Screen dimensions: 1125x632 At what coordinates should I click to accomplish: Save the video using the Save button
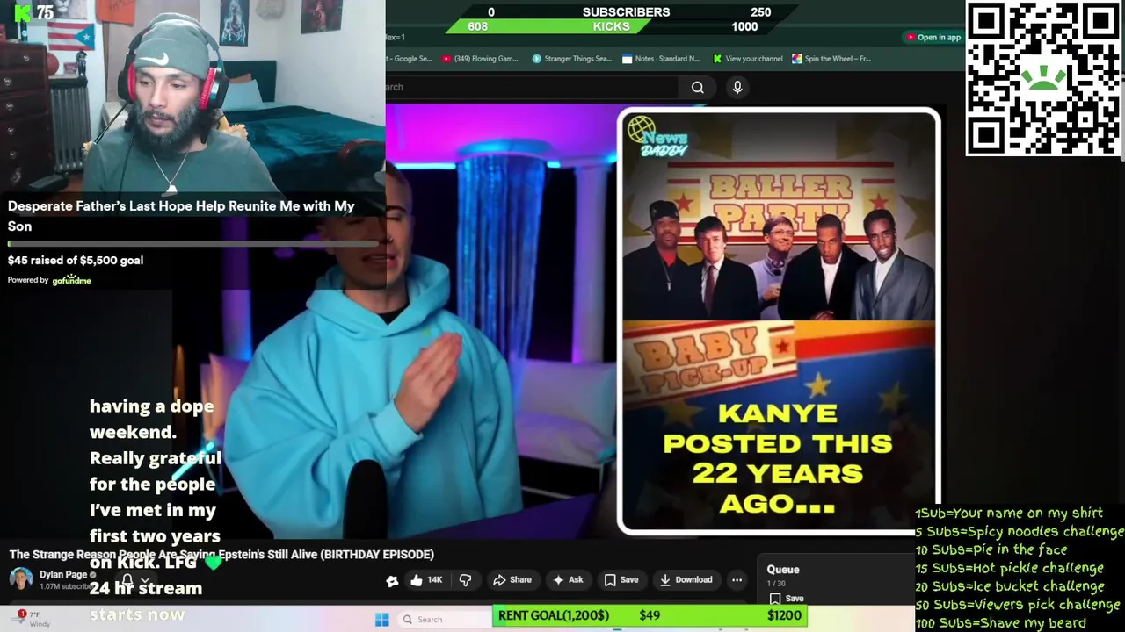point(621,579)
